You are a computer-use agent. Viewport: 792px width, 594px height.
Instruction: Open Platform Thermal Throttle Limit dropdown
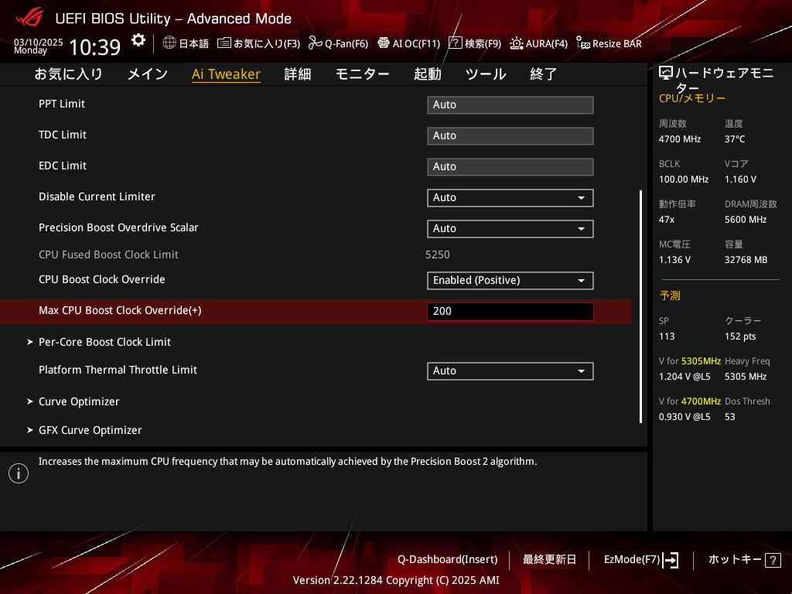click(510, 370)
